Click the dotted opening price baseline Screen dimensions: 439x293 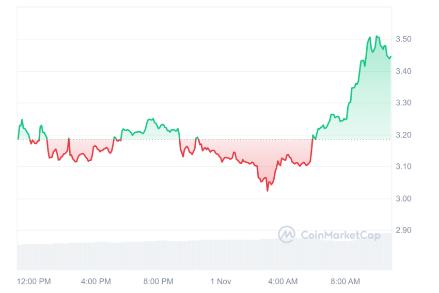point(205,139)
